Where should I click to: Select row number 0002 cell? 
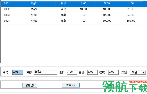coord(7,10)
